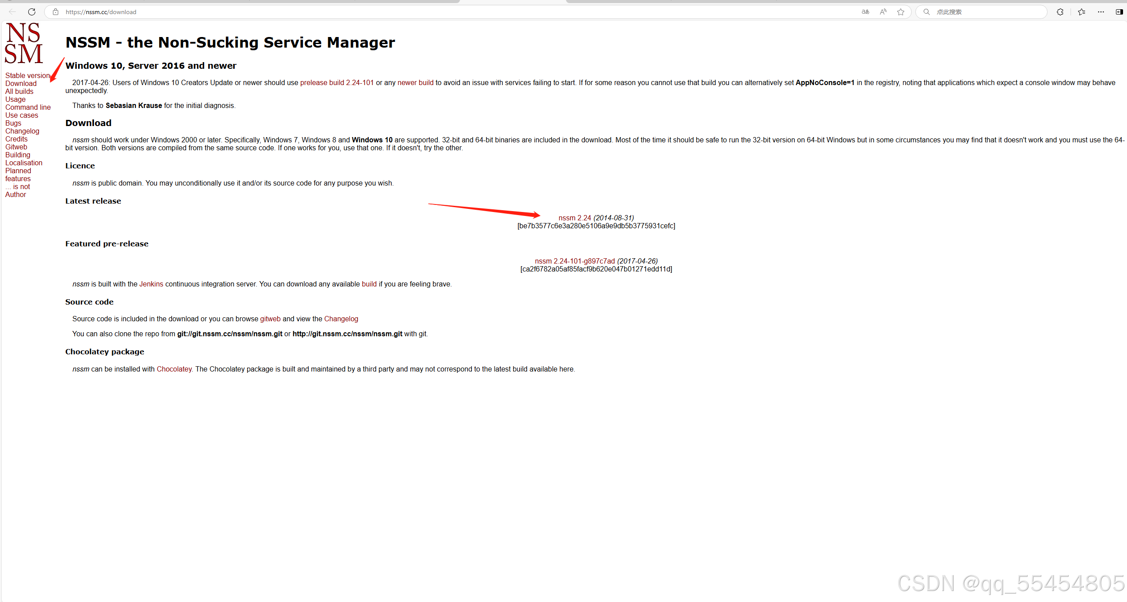
Task: Open the browser extensions puzzle icon
Action: (1060, 12)
